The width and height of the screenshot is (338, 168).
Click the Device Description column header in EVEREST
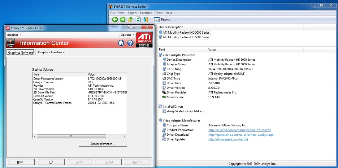(x=230, y=27)
